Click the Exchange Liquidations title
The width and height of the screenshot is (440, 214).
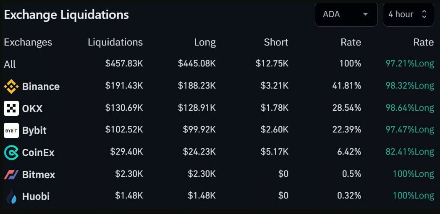click(66, 15)
